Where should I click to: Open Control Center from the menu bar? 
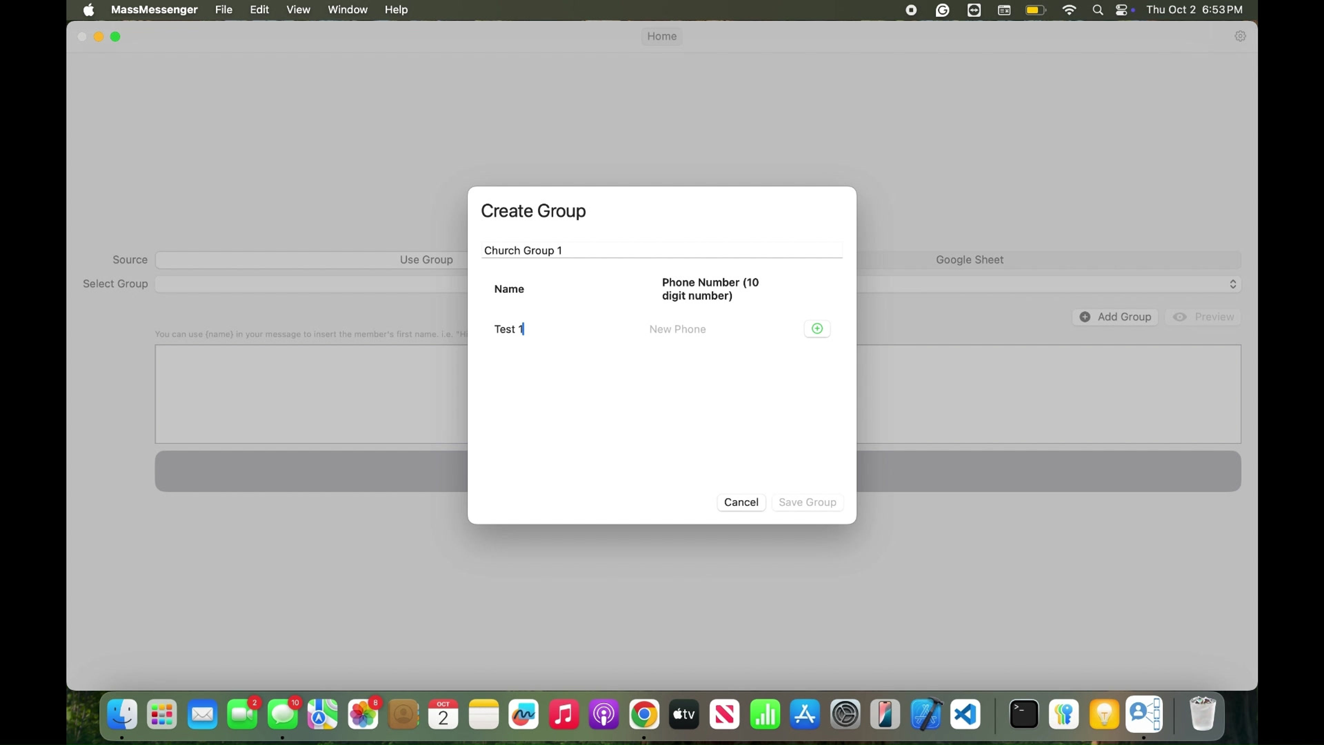[x=1123, y=10]
